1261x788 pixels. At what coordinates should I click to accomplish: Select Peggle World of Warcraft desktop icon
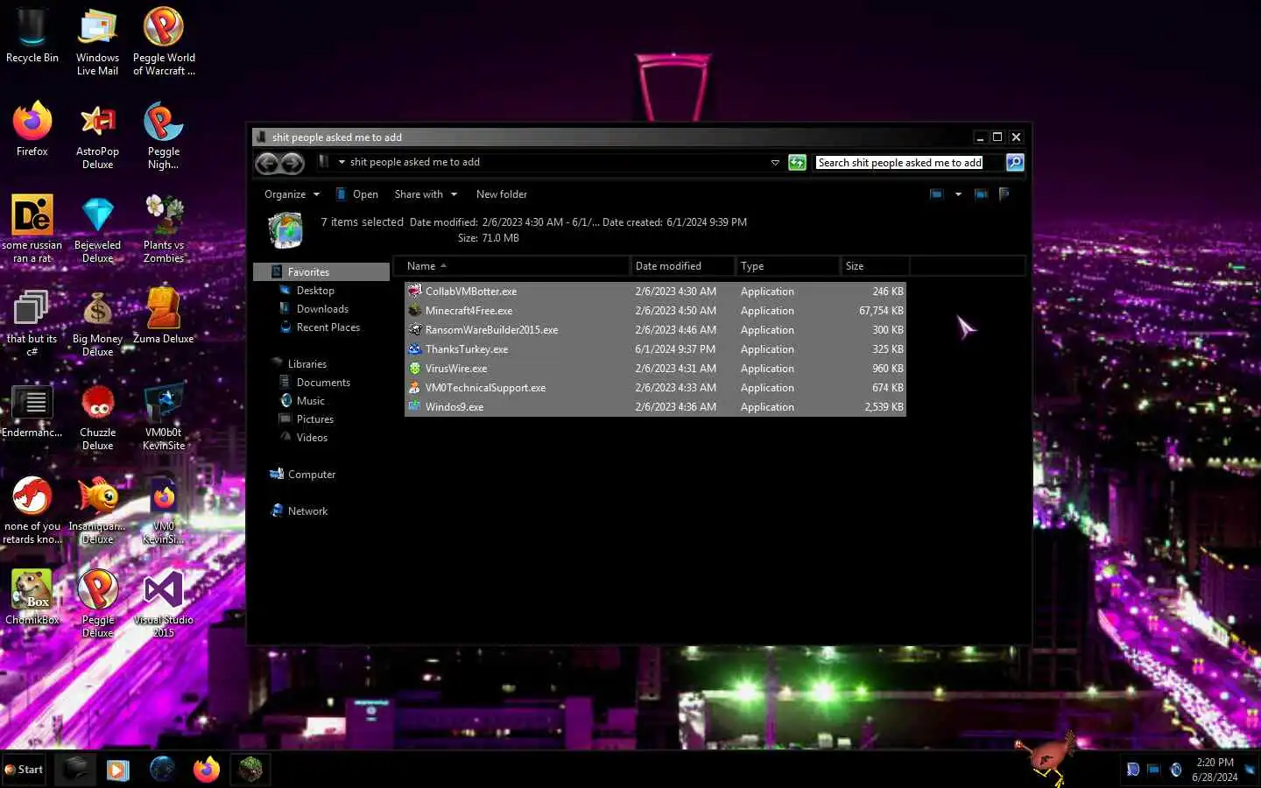click(164, 42)
